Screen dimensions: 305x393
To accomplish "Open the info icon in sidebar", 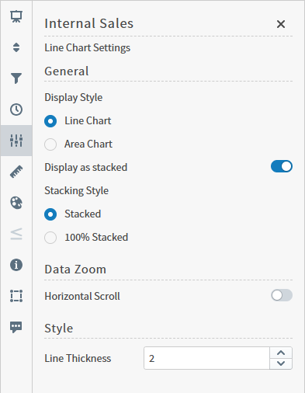I will [16, 265].
